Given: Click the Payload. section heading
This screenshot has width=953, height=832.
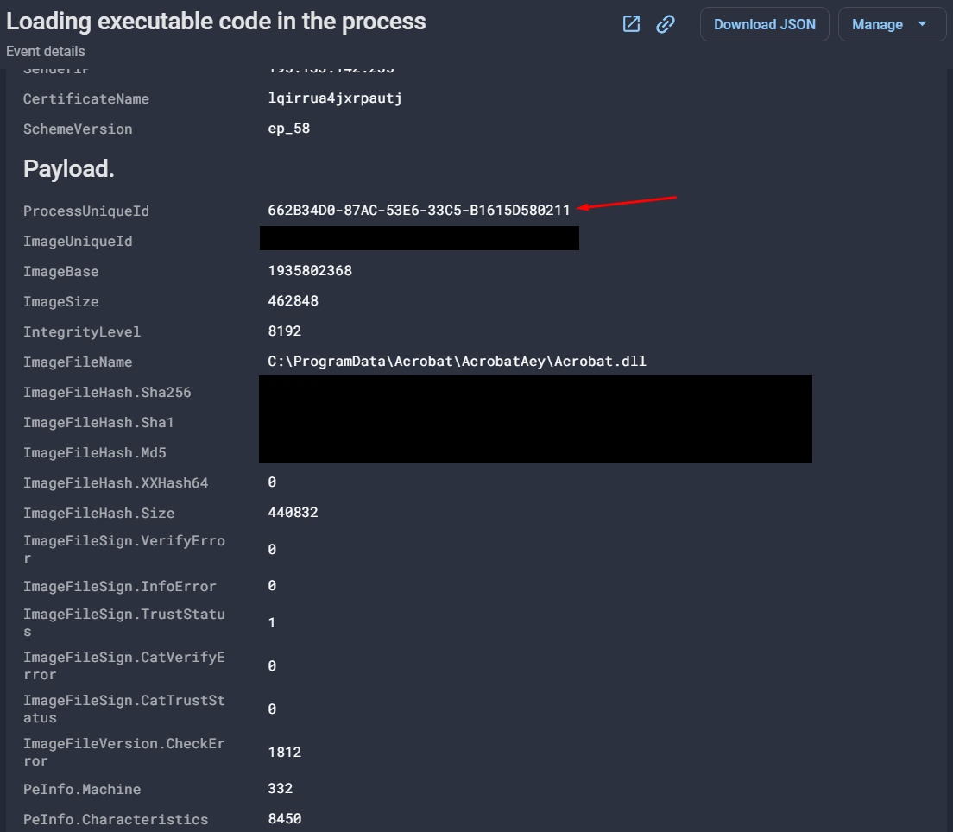Looking at the screenshot, I should [69, 169].
